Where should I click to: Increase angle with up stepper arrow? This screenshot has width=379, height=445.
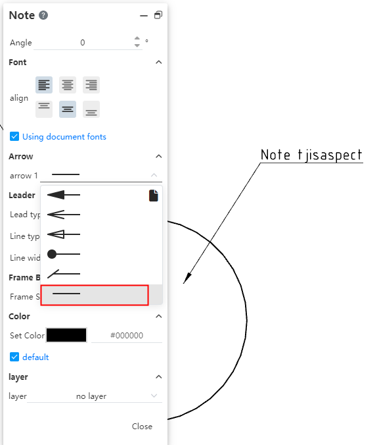pyautogui.click(x=137, y=38)
